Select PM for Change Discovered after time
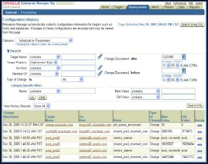Screen dimensions: 208x164 (190, 66)
